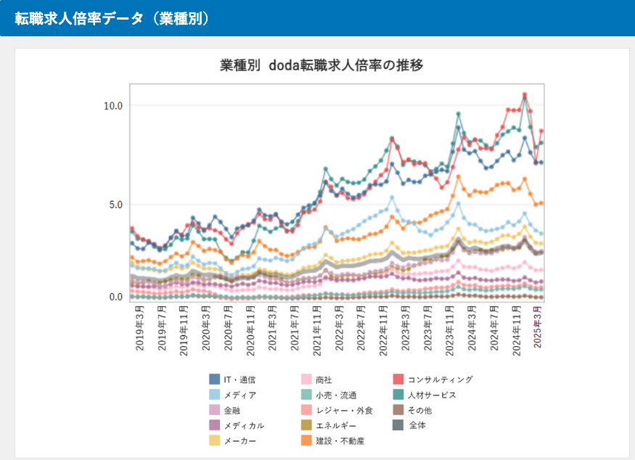Select the 金融 legend label
Screen dimensions: 635x460
tap(232, 411)
